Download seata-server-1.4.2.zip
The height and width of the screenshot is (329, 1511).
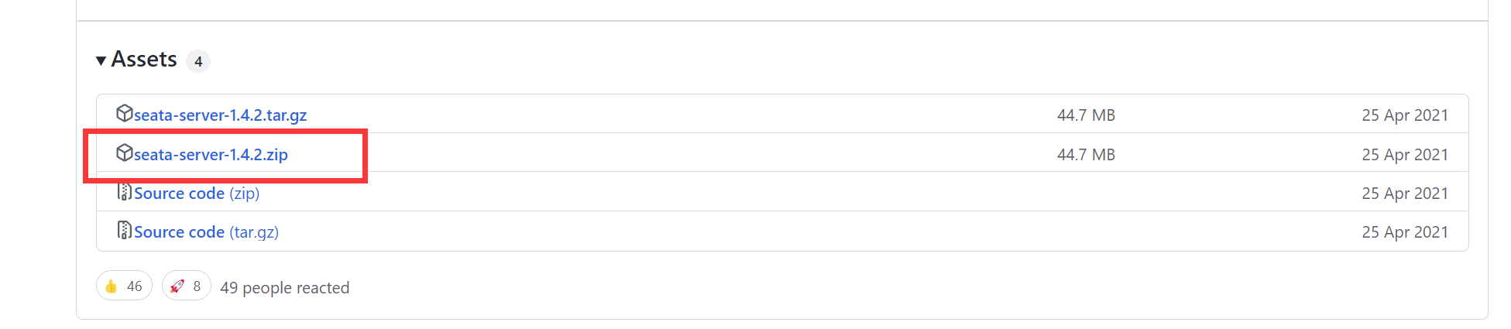point(211,155)
